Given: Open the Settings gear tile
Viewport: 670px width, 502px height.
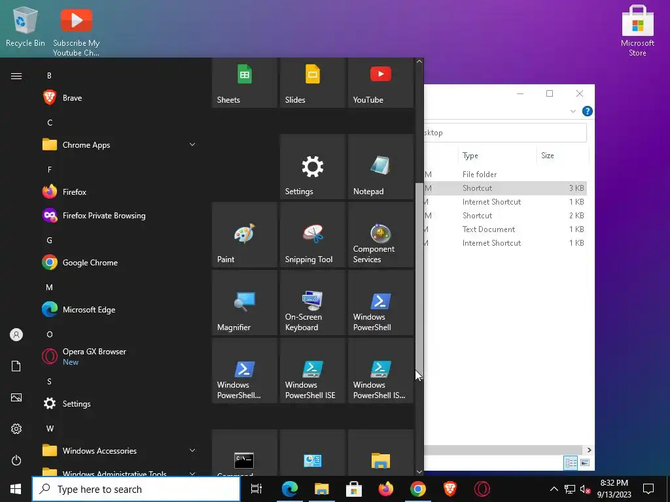Looking at the screenshot, I should [x=312, y=167].
